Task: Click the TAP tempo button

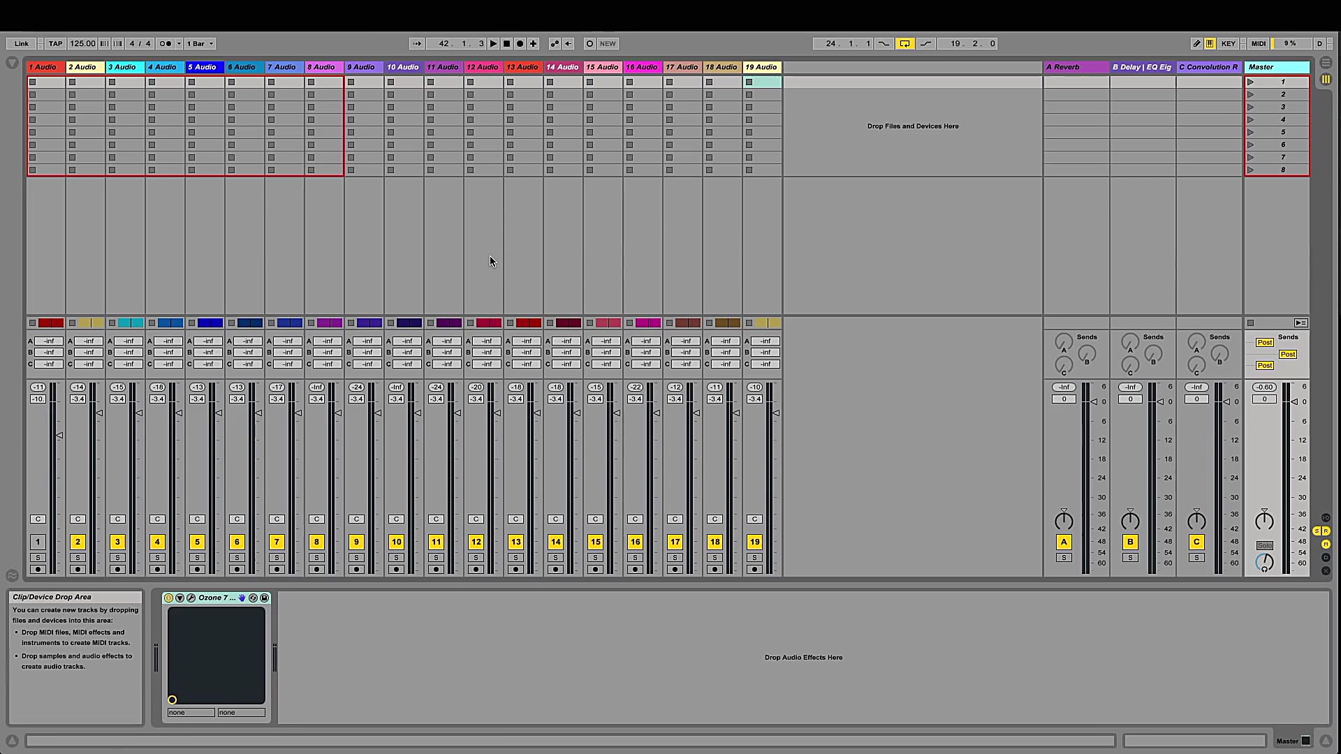Action: click(55, 43)
